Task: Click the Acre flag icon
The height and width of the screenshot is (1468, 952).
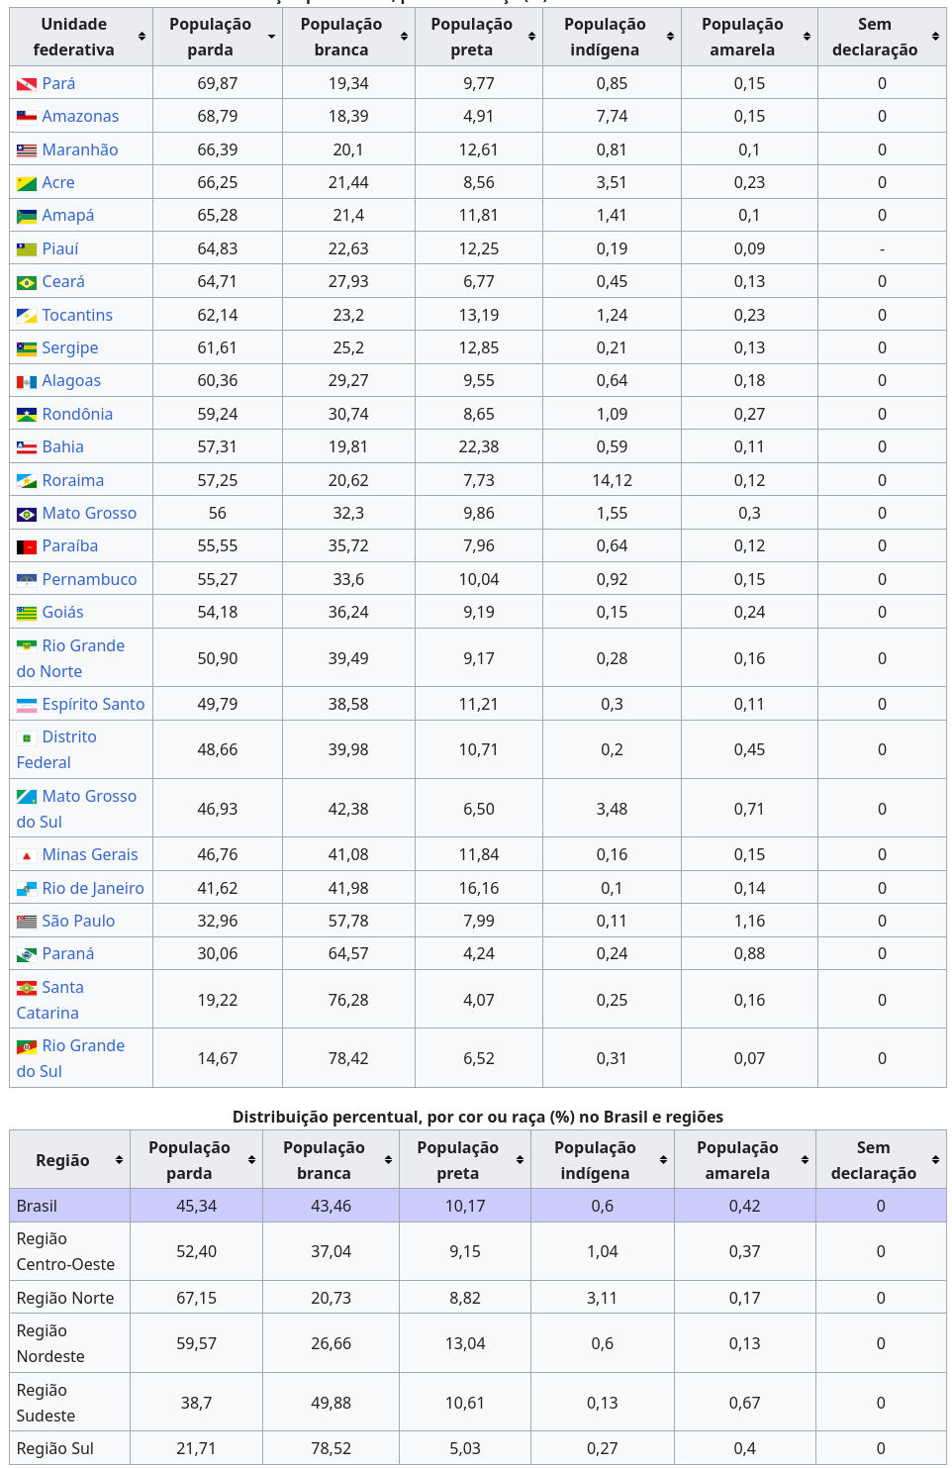Action: pyautogui.click(x=27, y=183)
